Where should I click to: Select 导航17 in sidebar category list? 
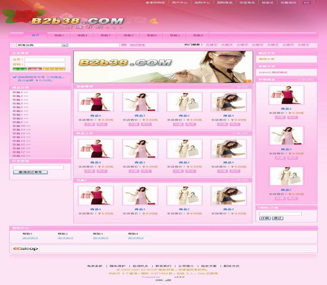[x=21, y=152]
